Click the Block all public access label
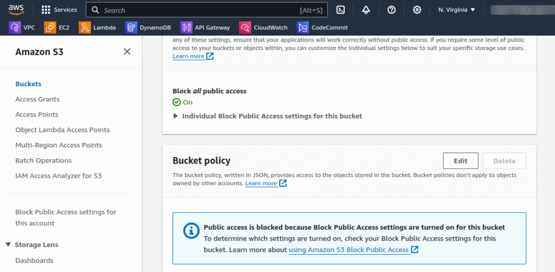 coord(210,91)
